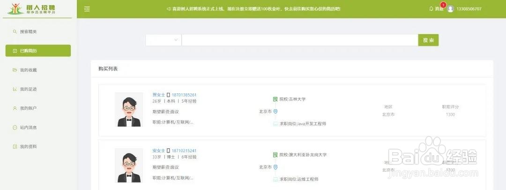Click the 树人招聘 logo
Image resolution: width=506 pixels, height=190 pixels.
(x=32, y=9)
